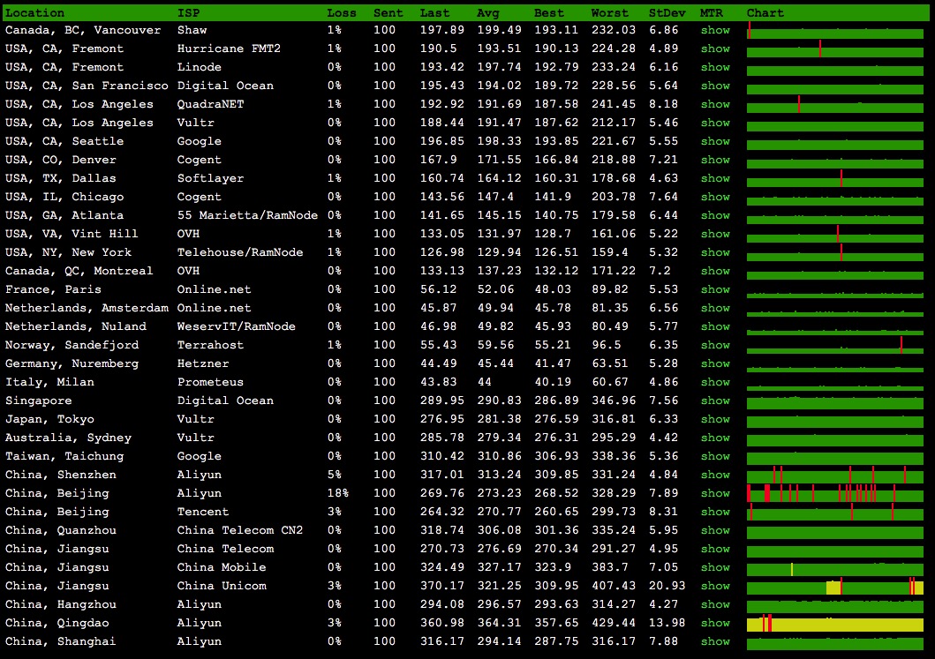Viewport: 935px width, 659px height.
Task: Select the 18% loss value for Beijing
Action: pos(337,493)
